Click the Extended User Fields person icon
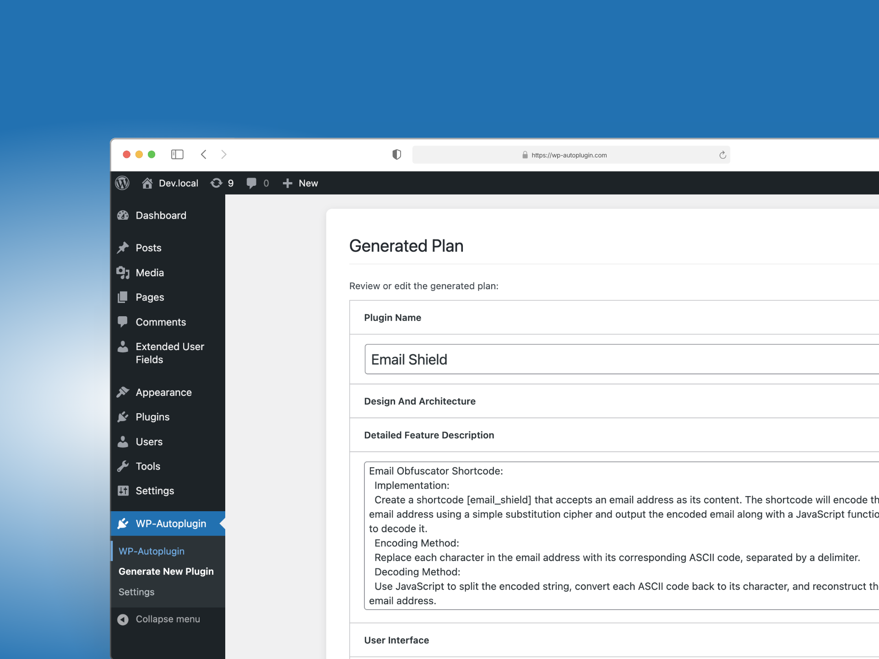This screenshot has width=879, height=659. pos(123,346)
